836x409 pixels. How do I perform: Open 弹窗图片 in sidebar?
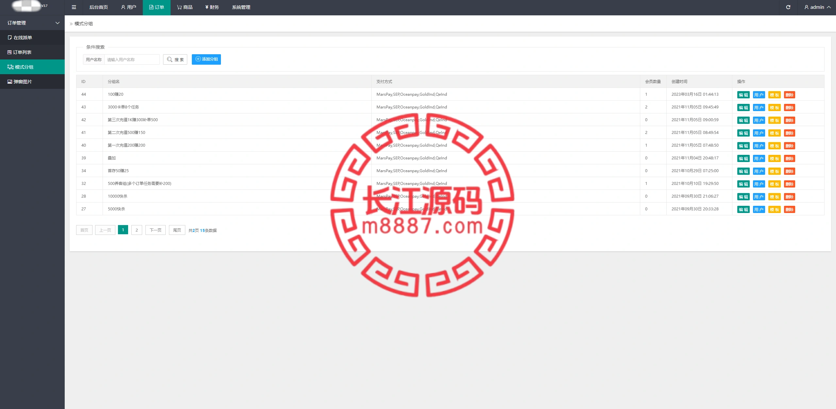point(32,82)
